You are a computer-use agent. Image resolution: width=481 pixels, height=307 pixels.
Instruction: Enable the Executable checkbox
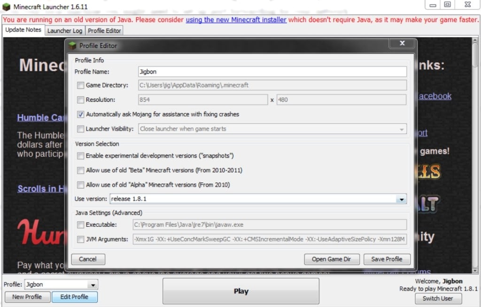pos(80,225)
